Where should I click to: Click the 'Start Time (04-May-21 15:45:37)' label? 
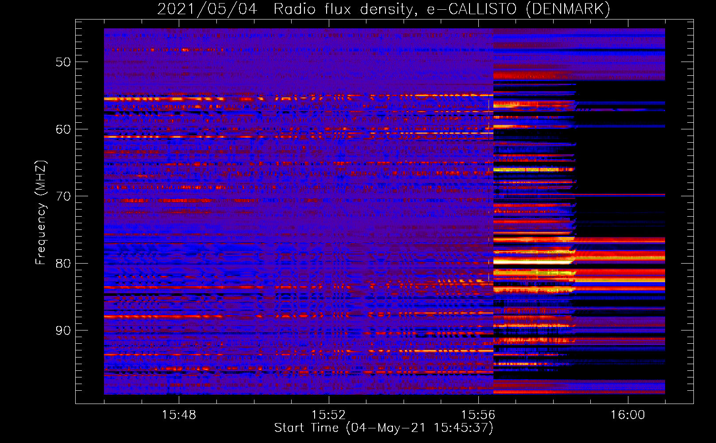tap(384, 428)
